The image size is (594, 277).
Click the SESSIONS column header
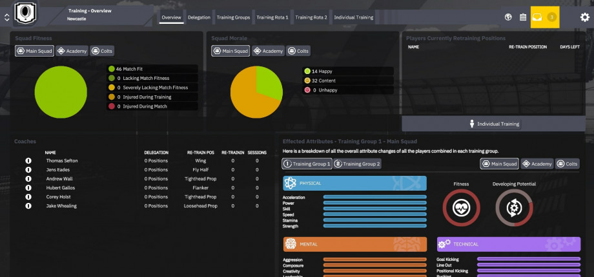click(257, 153)
